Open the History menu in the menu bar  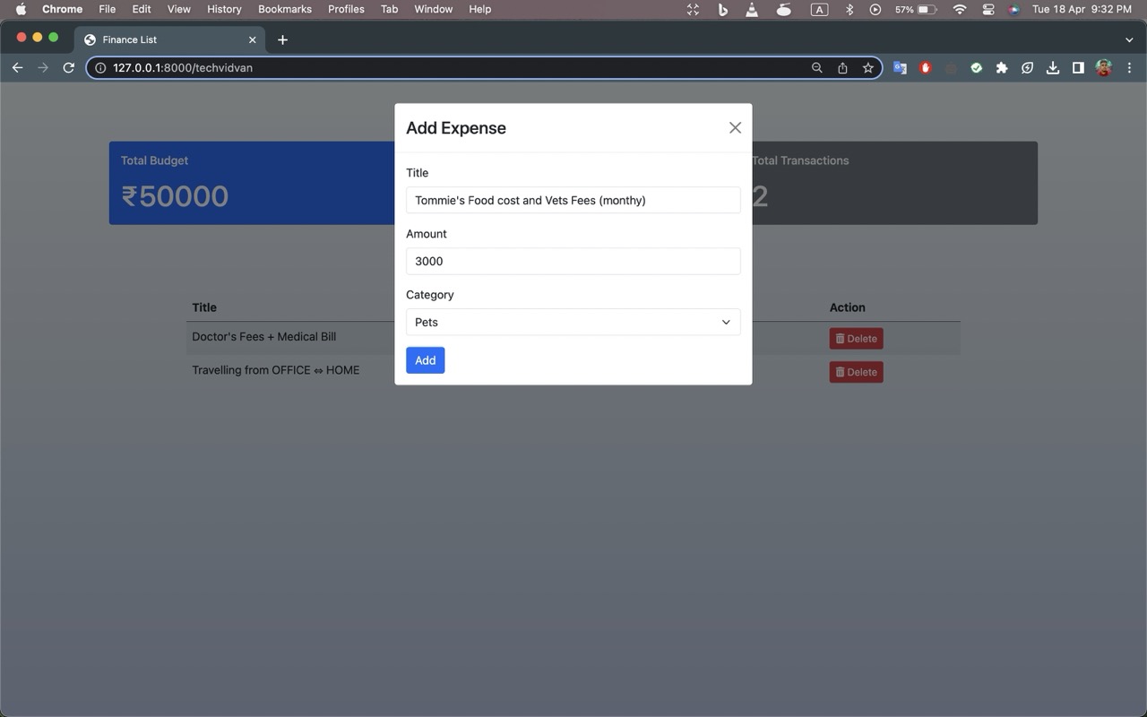(223, 9)
